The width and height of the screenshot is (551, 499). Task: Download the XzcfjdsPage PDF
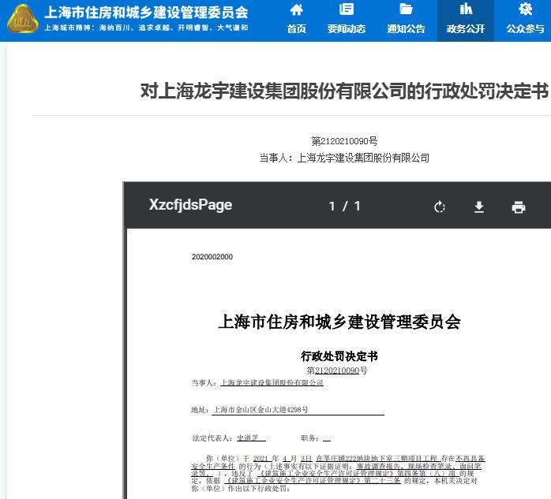[479, 207]
